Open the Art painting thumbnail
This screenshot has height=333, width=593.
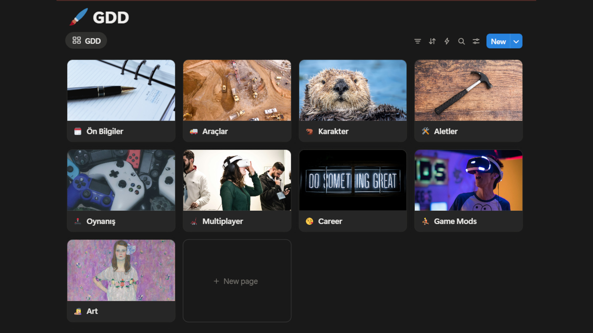[x=121, y=270]
